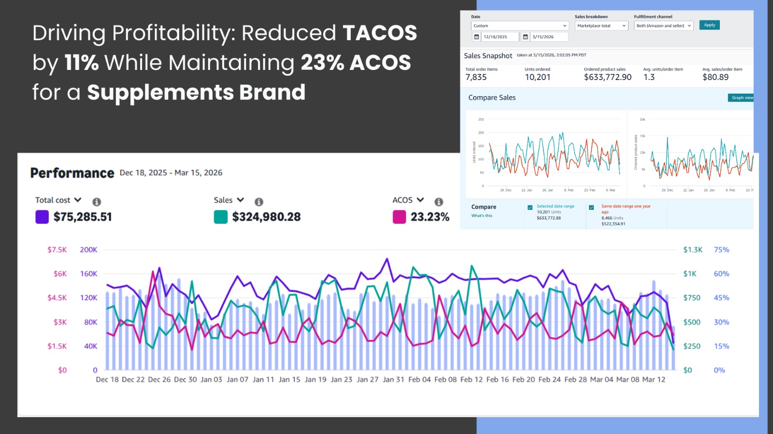
Task: Click the purple Total cost color swatch
Action: coord(42,217)
